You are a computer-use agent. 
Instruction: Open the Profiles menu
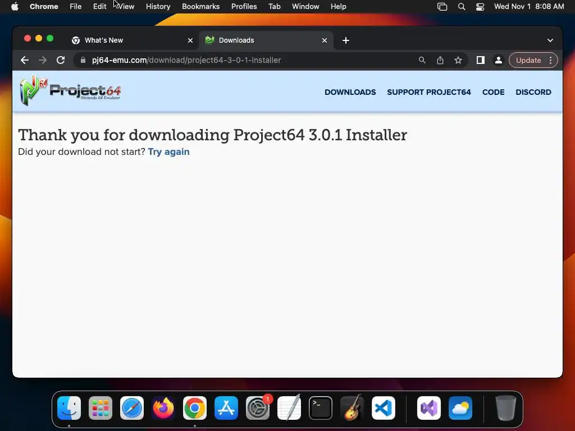244,7
